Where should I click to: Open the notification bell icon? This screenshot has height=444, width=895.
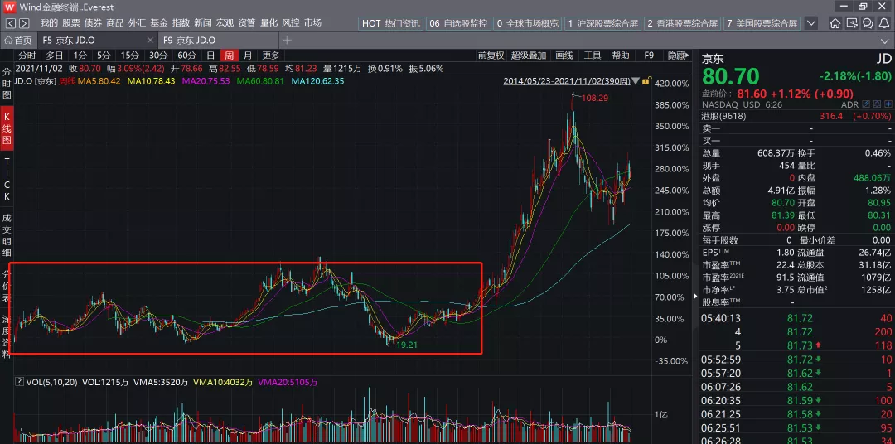883,23
